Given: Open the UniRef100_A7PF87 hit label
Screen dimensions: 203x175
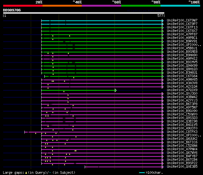Looking at the screenshot, I should click(x=182, y=34).
